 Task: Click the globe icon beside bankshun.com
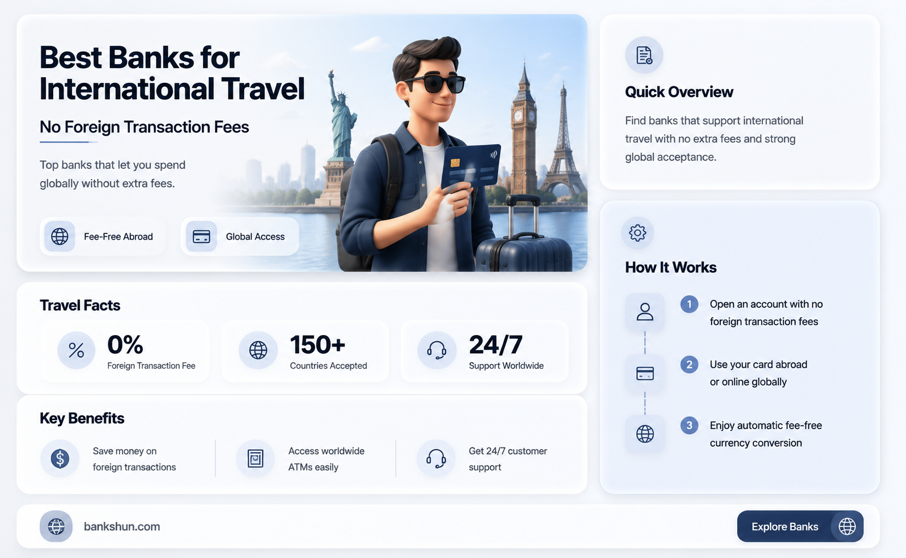56,526
